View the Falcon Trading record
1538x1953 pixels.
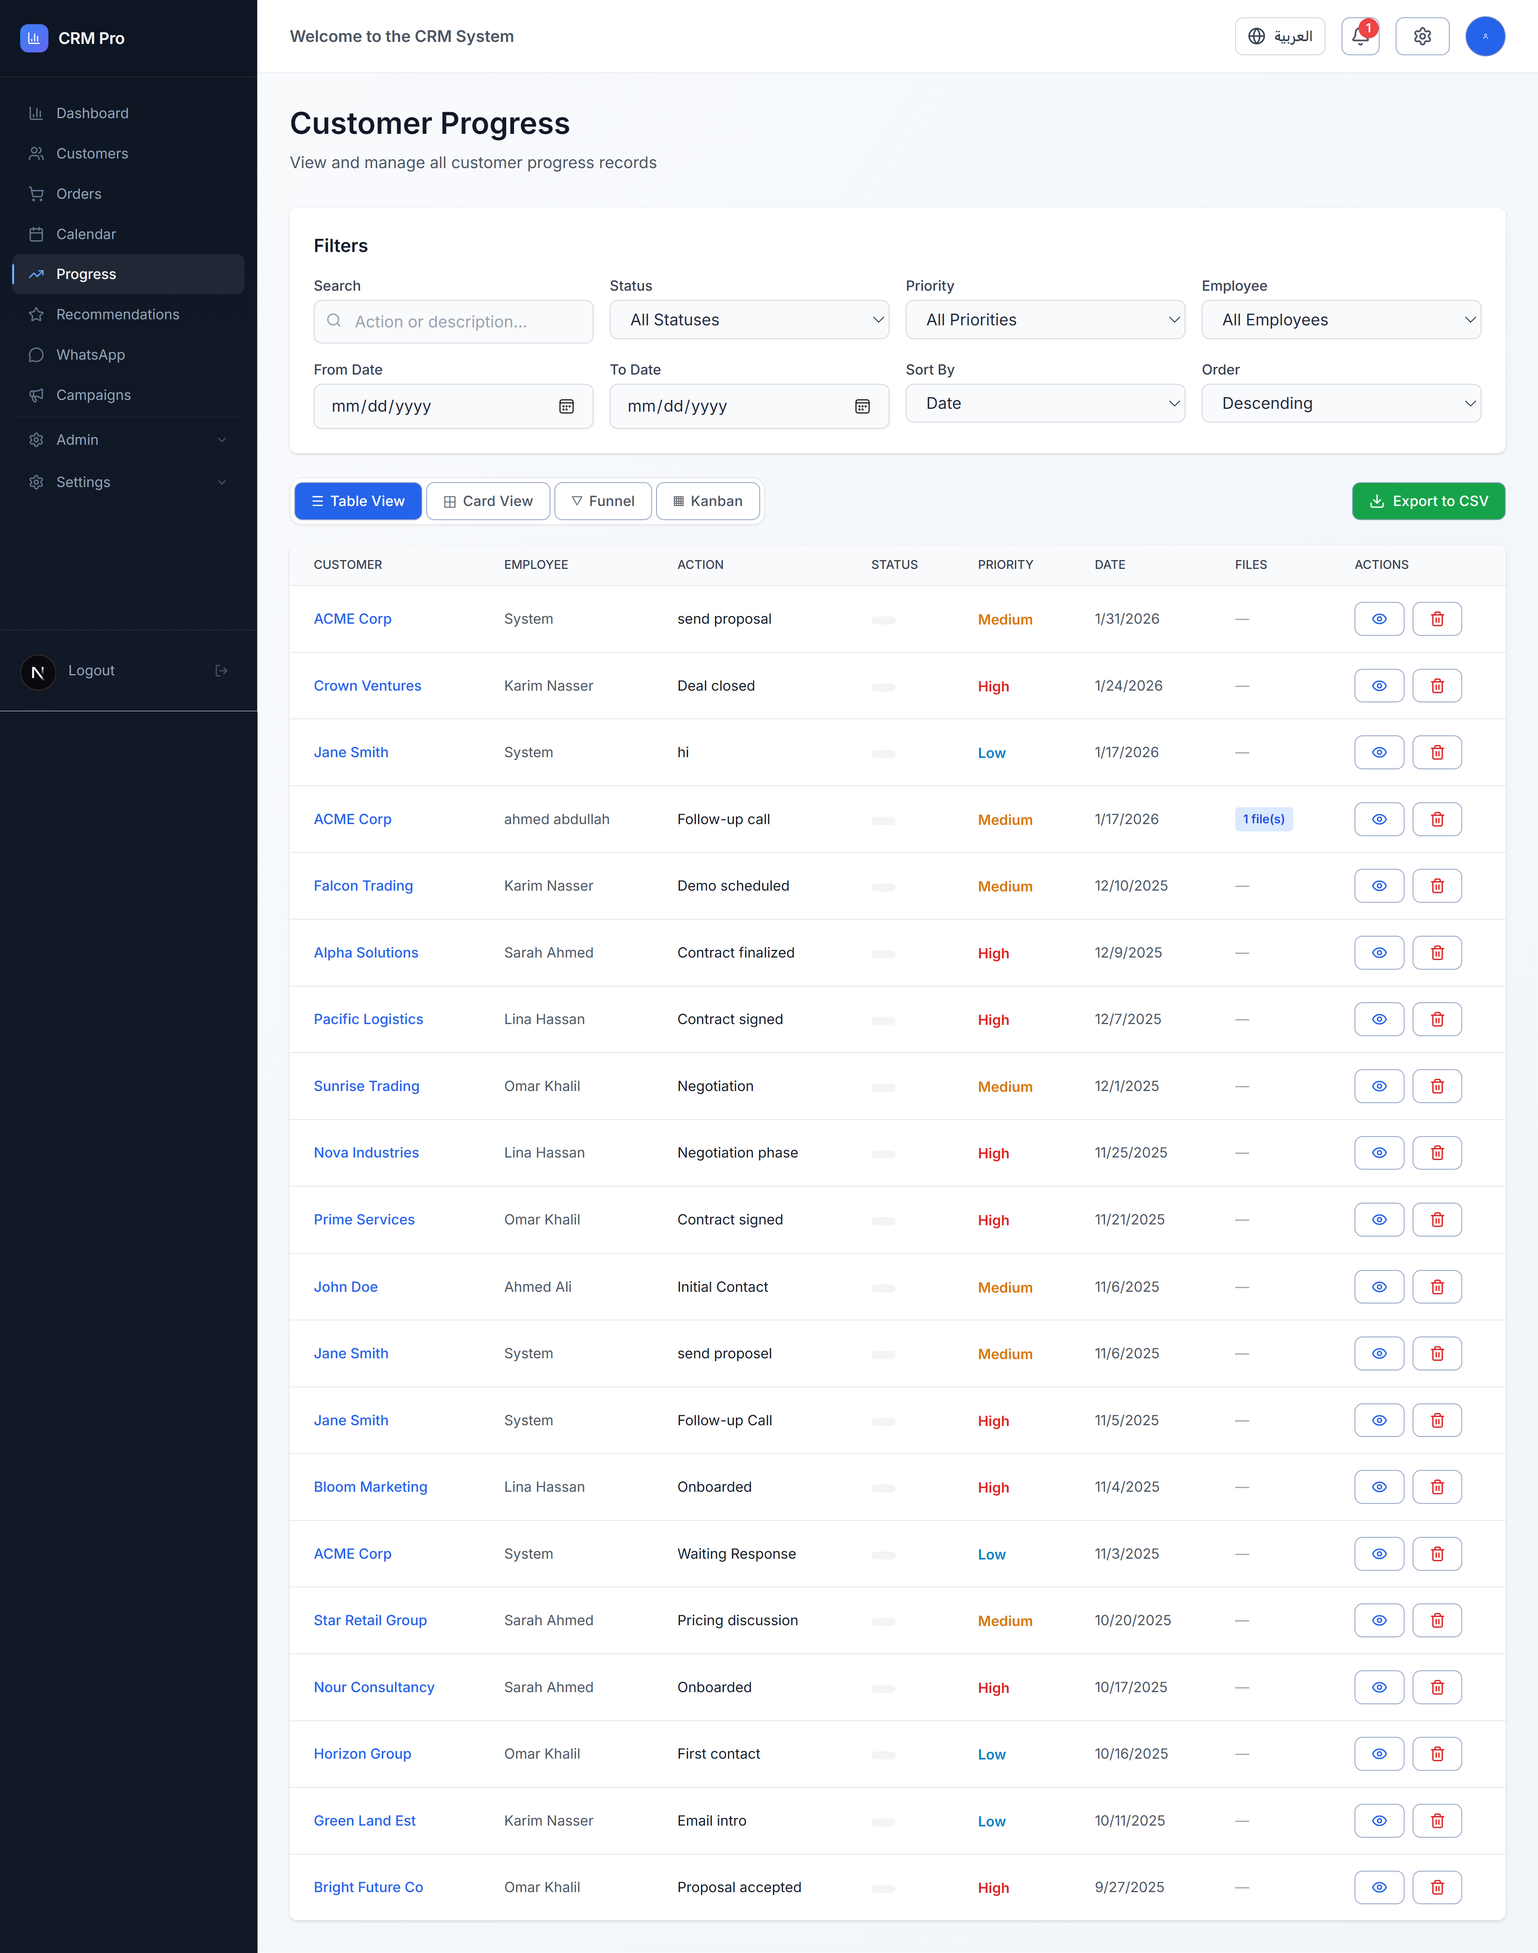click(1379, 886)
